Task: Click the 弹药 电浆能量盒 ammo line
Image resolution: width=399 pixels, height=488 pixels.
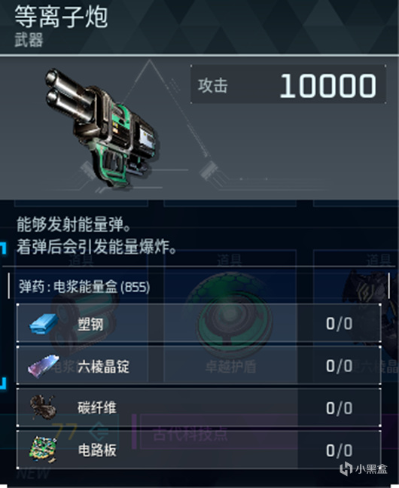Action: (84, 286)
